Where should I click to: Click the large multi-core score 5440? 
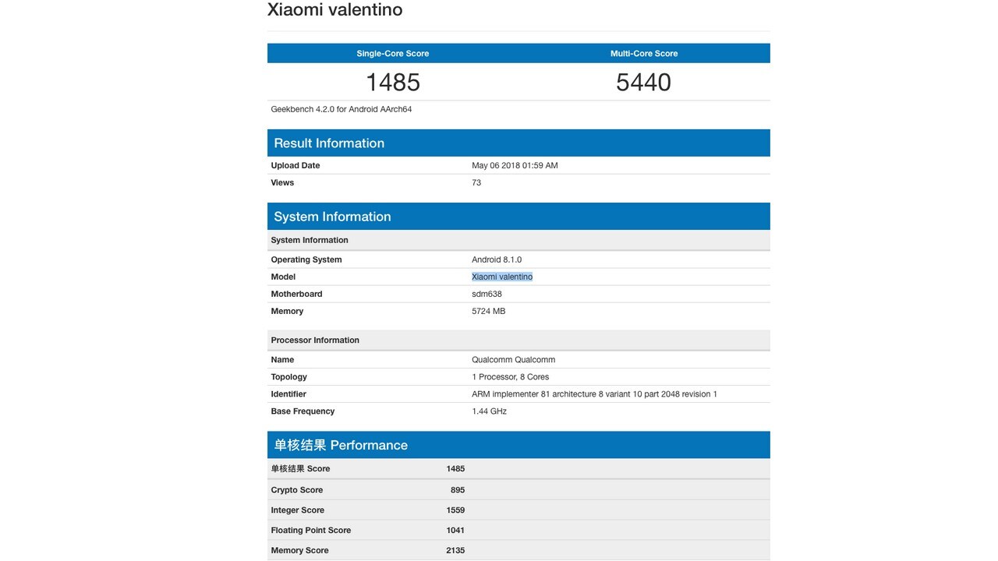click(x=644, y=82)
